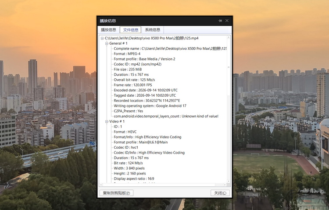The height and width of the screenshot is (210, 329).
Task: Select 'Frame rate : 120.001 FPS' row
Action: pos(133,85)
